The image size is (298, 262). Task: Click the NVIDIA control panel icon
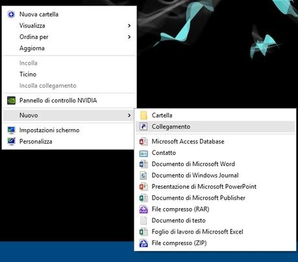(x=11, y=101)
